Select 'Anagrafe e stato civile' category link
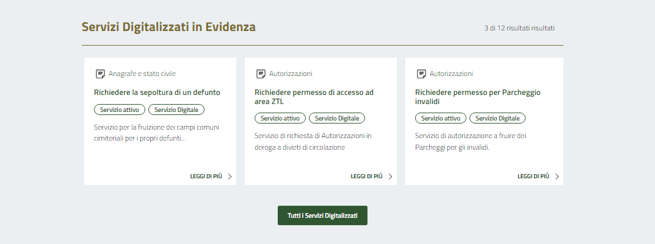 tap(142, 74)
